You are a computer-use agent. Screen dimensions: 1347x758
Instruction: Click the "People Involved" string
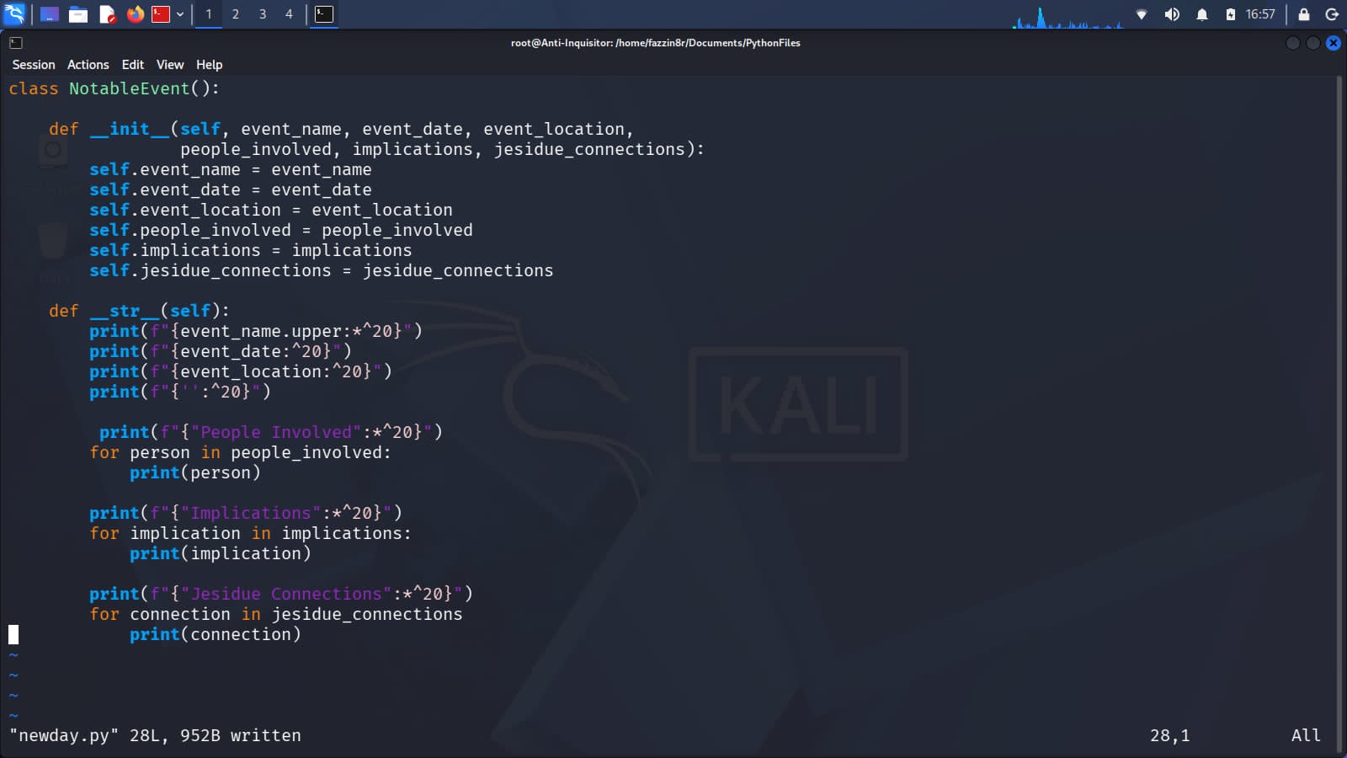[x=276, y=432]
